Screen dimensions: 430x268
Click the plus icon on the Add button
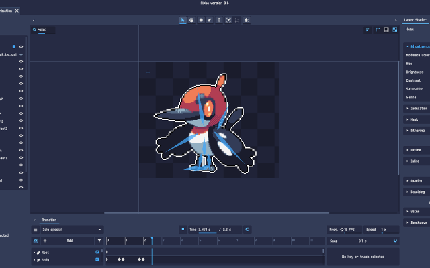coord(45,241)
